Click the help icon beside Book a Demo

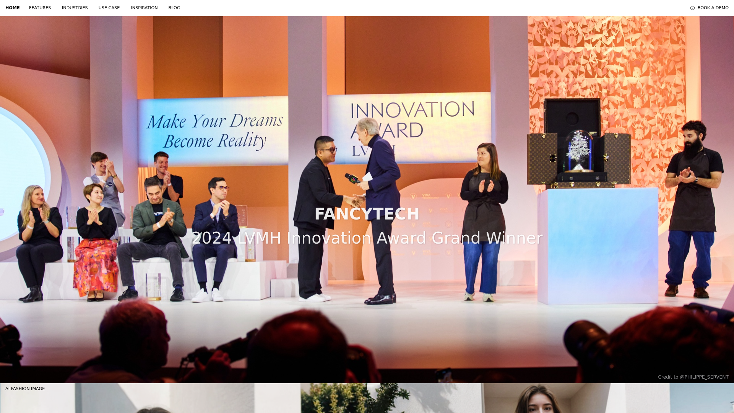[692, 8]
